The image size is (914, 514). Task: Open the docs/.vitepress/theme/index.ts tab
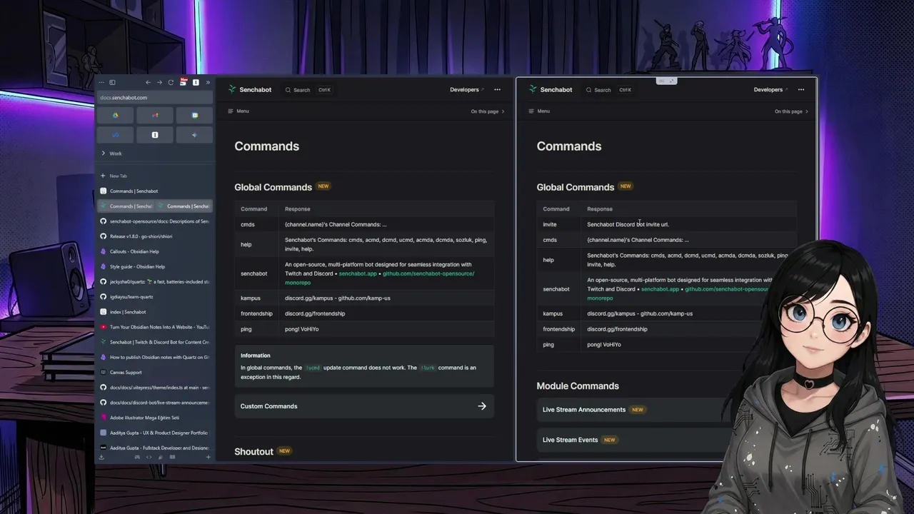[155, 387]
